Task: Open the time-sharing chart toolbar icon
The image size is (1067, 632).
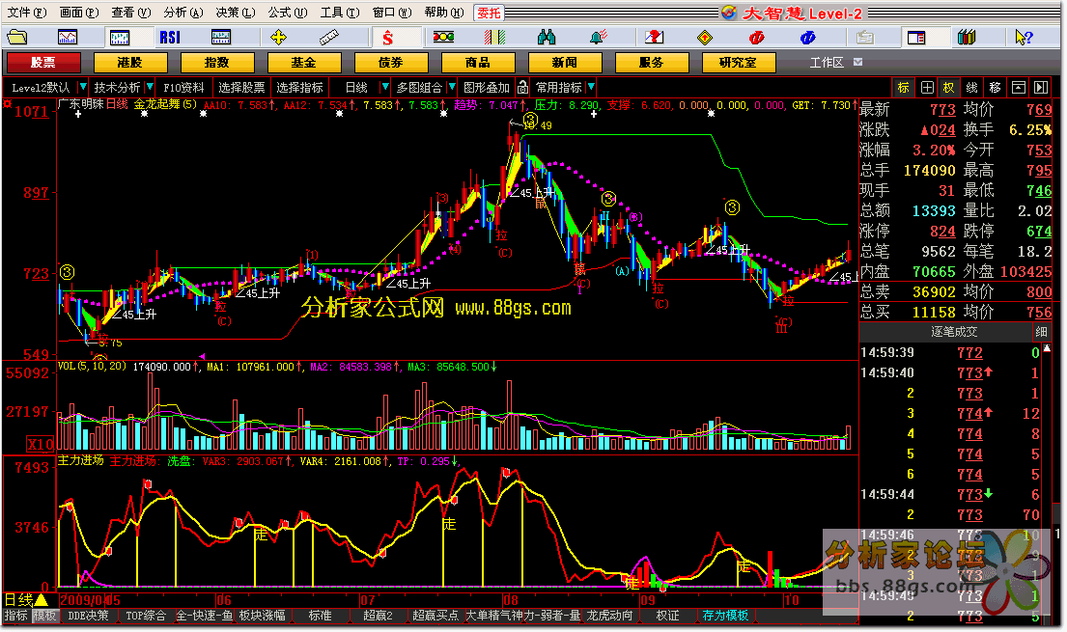Action: 68,37
